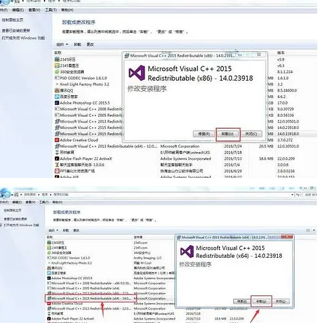Click the title bar icon of the x64 dialog
Viewport: 334px width, 323px height.
179,237
